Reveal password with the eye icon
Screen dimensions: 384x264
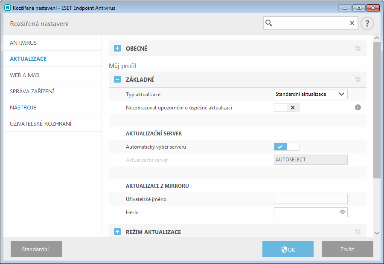(x=342, y=212)
